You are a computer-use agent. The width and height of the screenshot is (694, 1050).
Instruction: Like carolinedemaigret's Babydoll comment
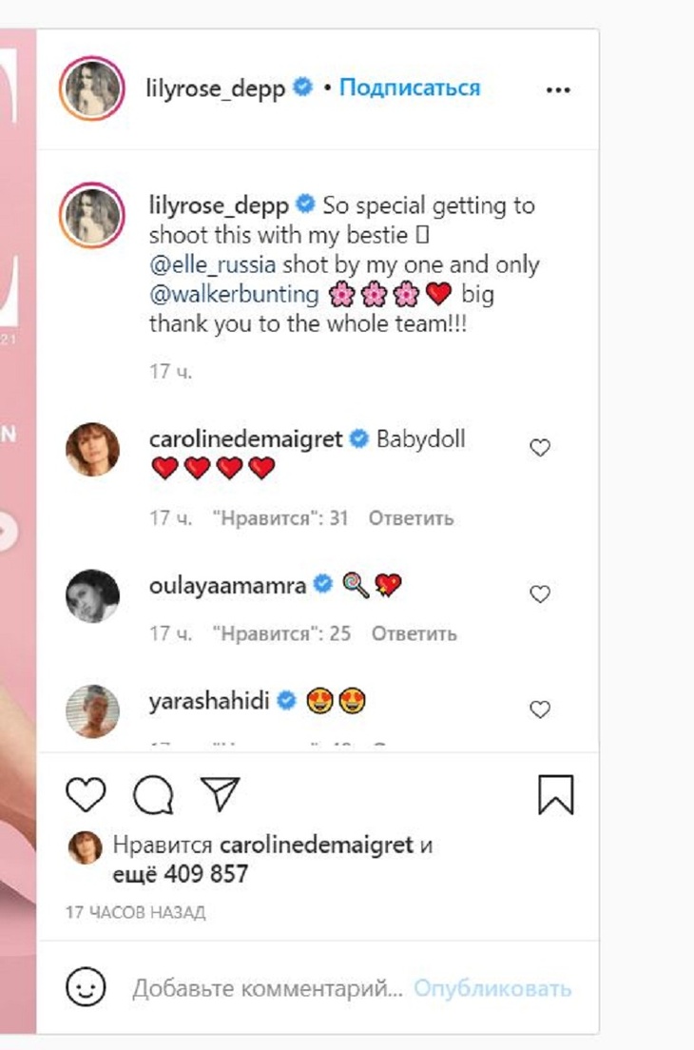(540, 447)
